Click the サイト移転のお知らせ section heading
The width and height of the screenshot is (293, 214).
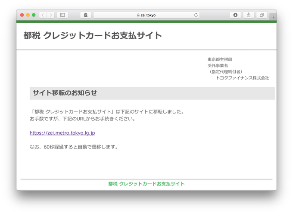65,93
